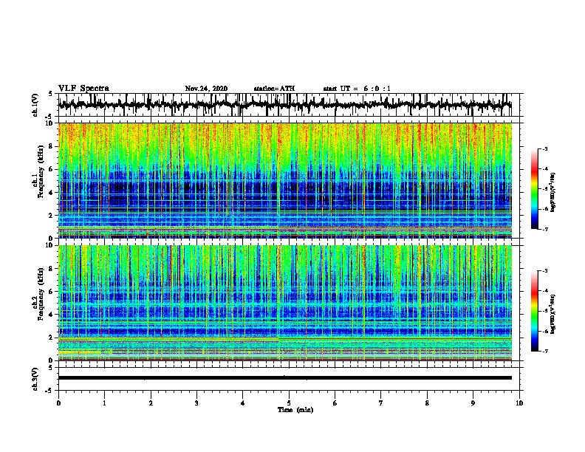
Task: Click the "-3" label on ch.1 colorbar
Action: [x=544, y=149]
